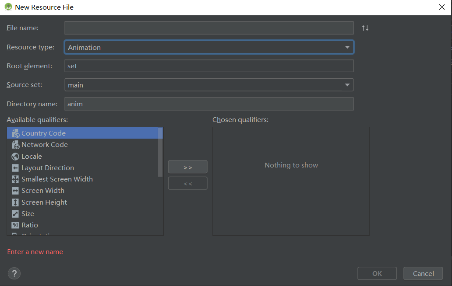
Task: Click the Ratio qualifier icon
Action: [15, 225]
